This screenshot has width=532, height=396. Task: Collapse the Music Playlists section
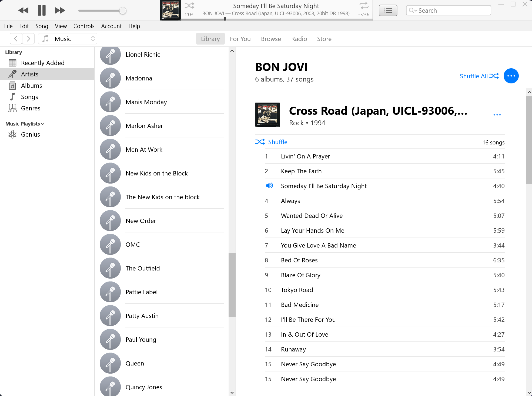[43, 124]
